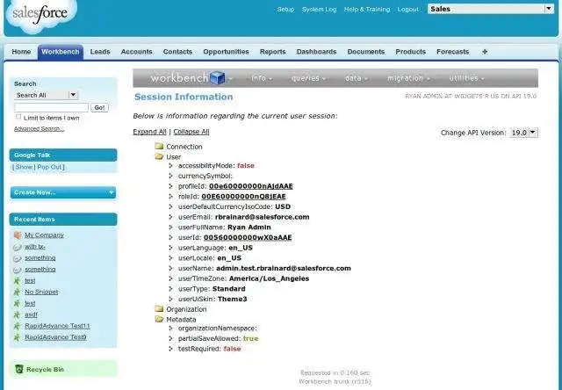This screenshot has height=390, width=562.
Task: Open the Workbench queries menu
Action: coord(308,78)
